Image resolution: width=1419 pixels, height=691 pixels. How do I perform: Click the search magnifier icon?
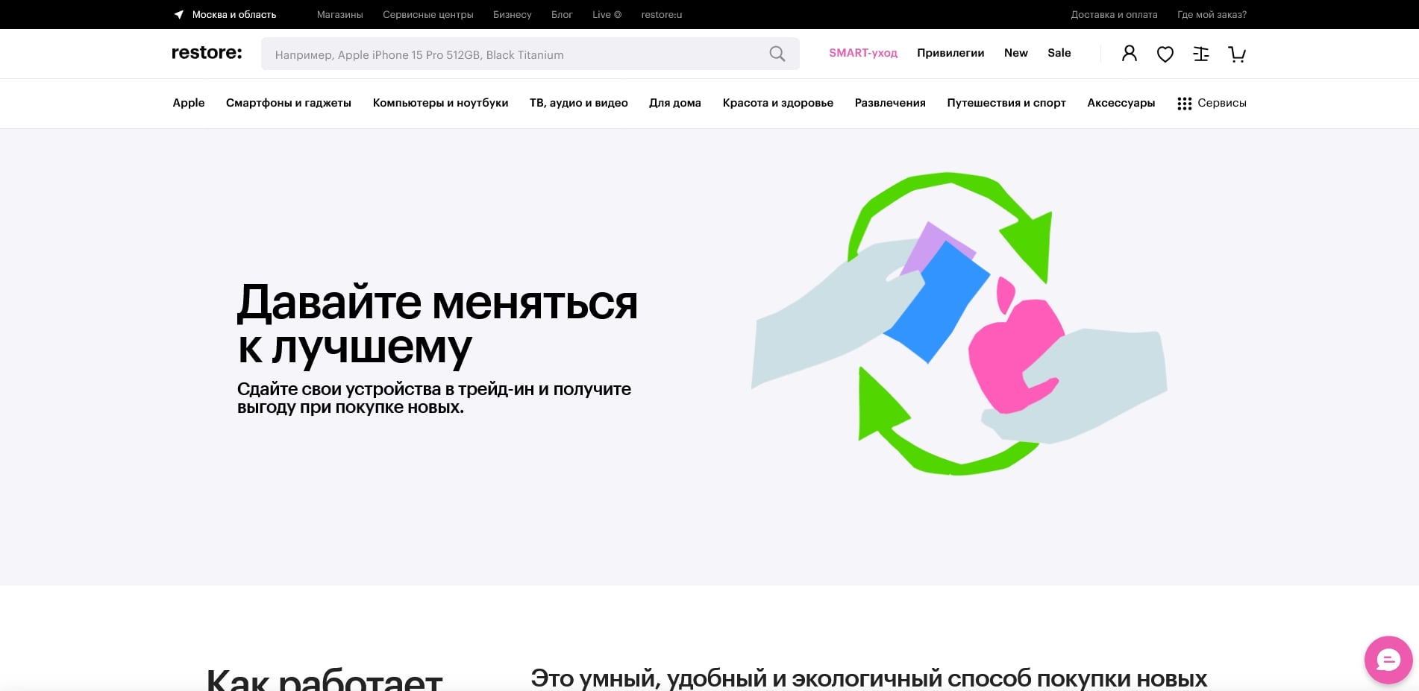[777, 54]
